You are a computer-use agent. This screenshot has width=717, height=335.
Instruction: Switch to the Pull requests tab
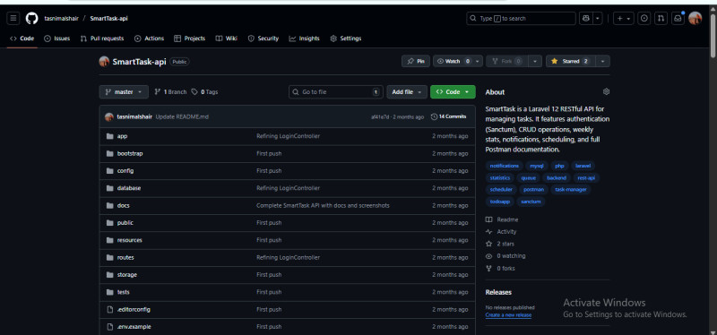click(x=102, y=39)
